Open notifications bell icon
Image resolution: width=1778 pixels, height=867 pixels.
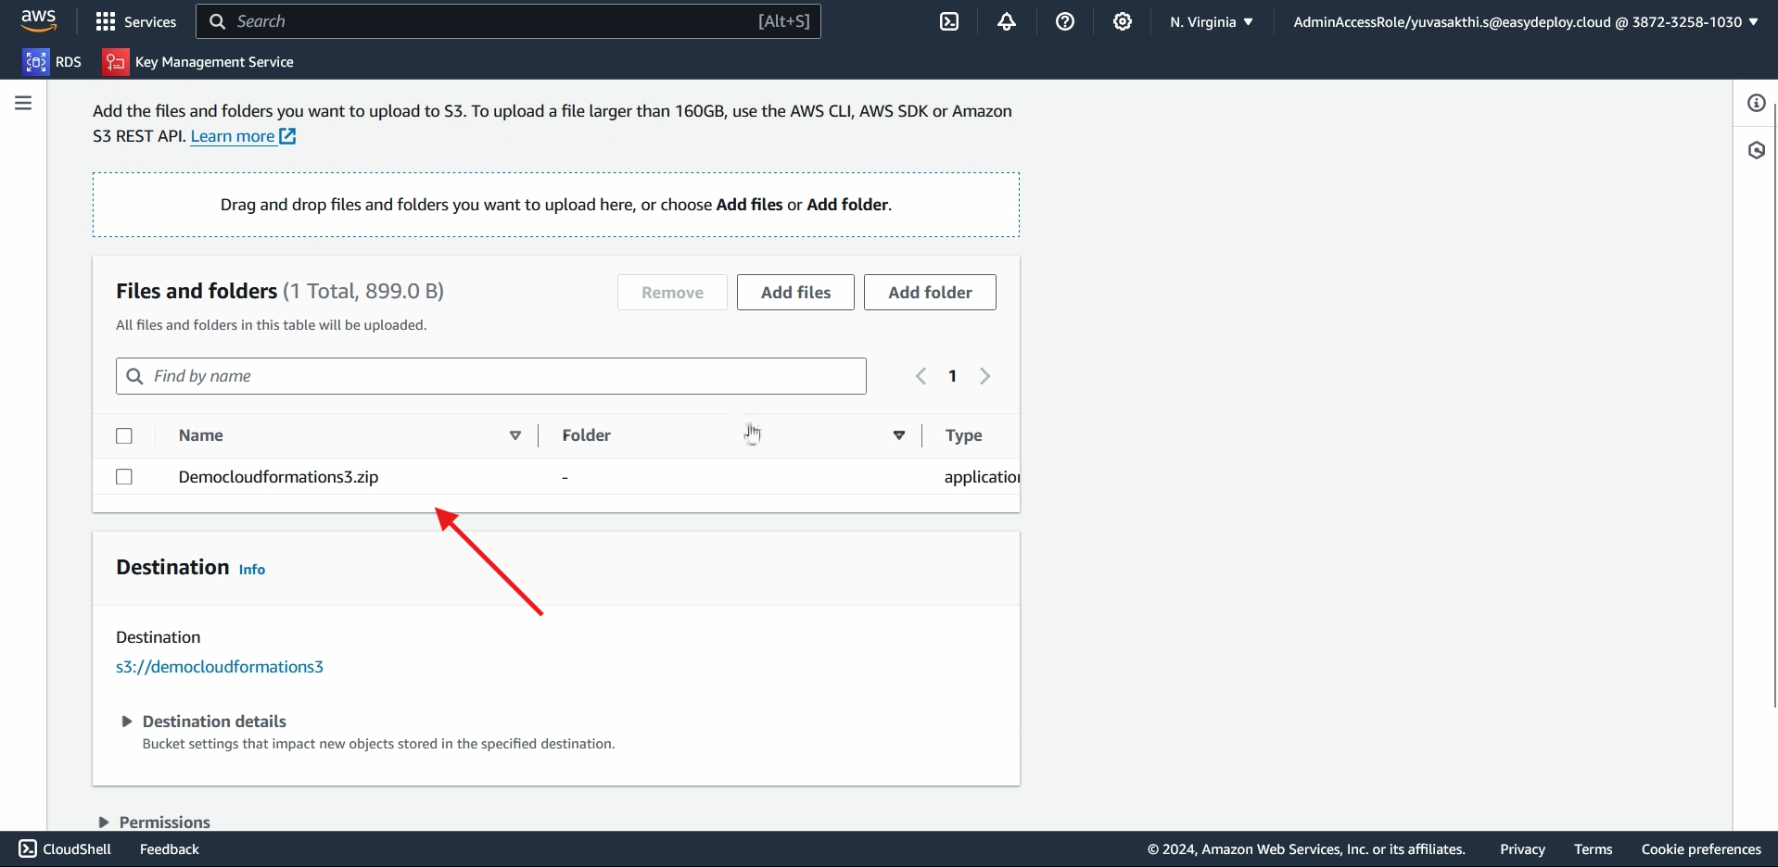pos(1007,21)
